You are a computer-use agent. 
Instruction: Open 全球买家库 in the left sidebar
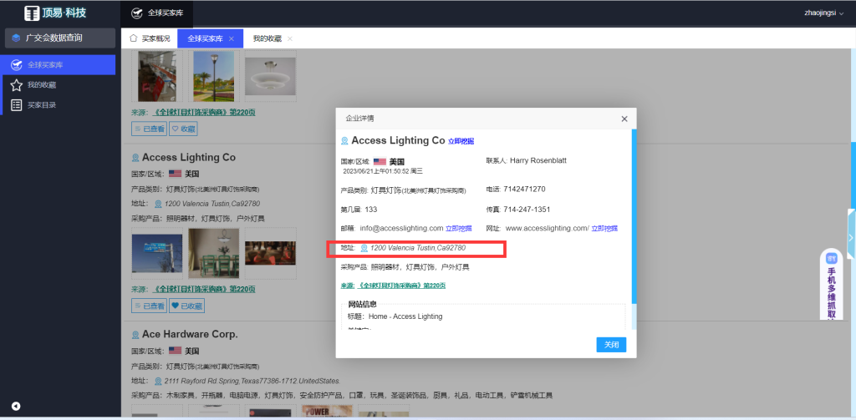pyautogui.click(x=45, y=64)
